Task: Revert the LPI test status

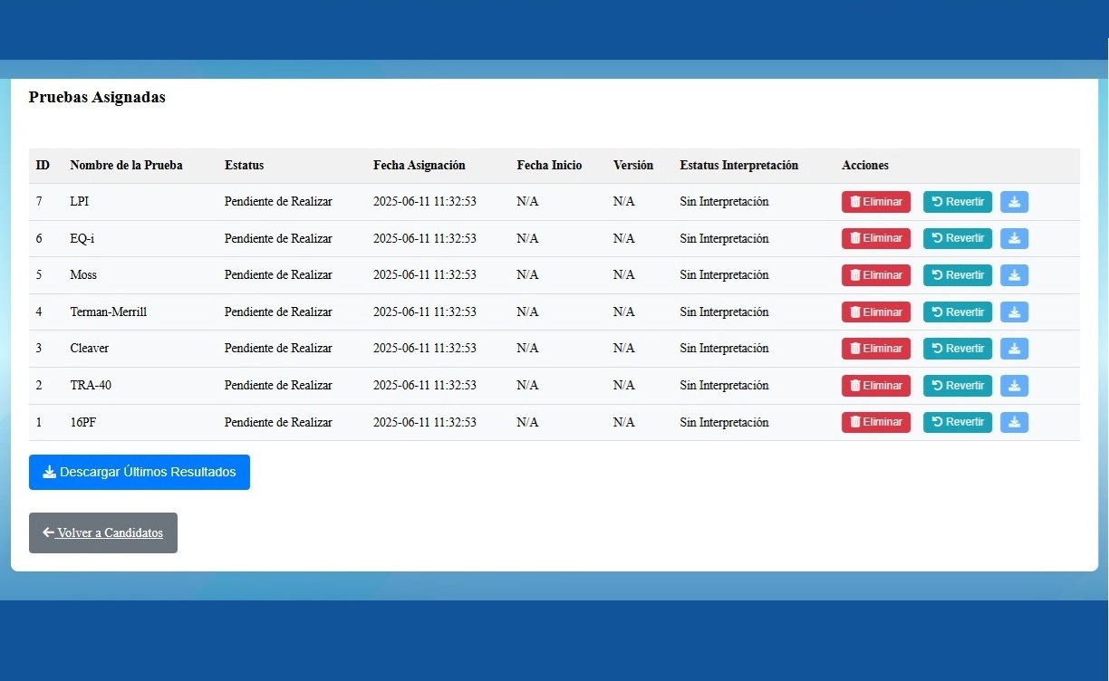Action: pyautogui.click(x=957, y=202)
